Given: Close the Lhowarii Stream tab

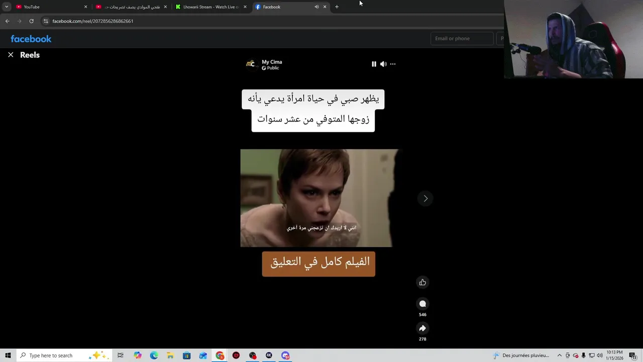Looking at the screenshot, I should pos(245,7).
